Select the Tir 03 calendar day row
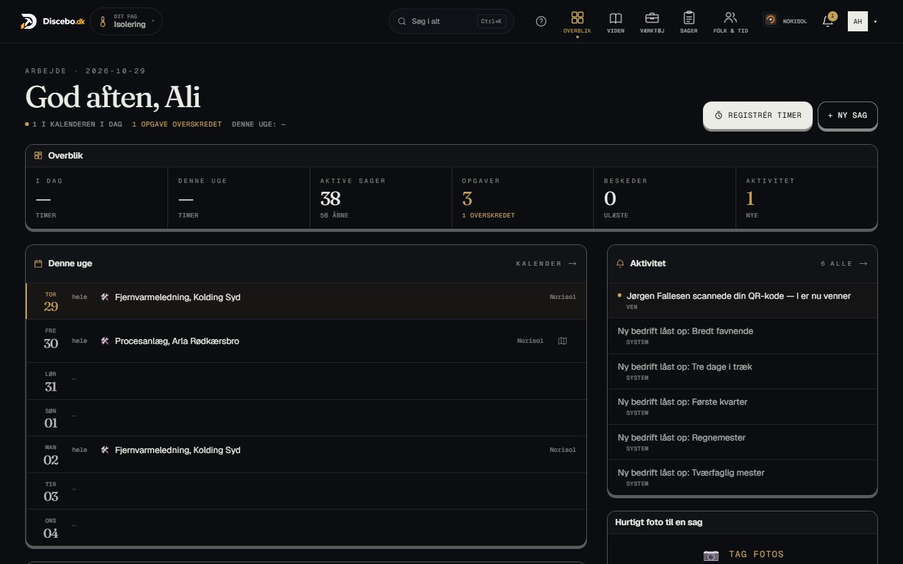Screen dimensions: 903x564 coord(306,491)
